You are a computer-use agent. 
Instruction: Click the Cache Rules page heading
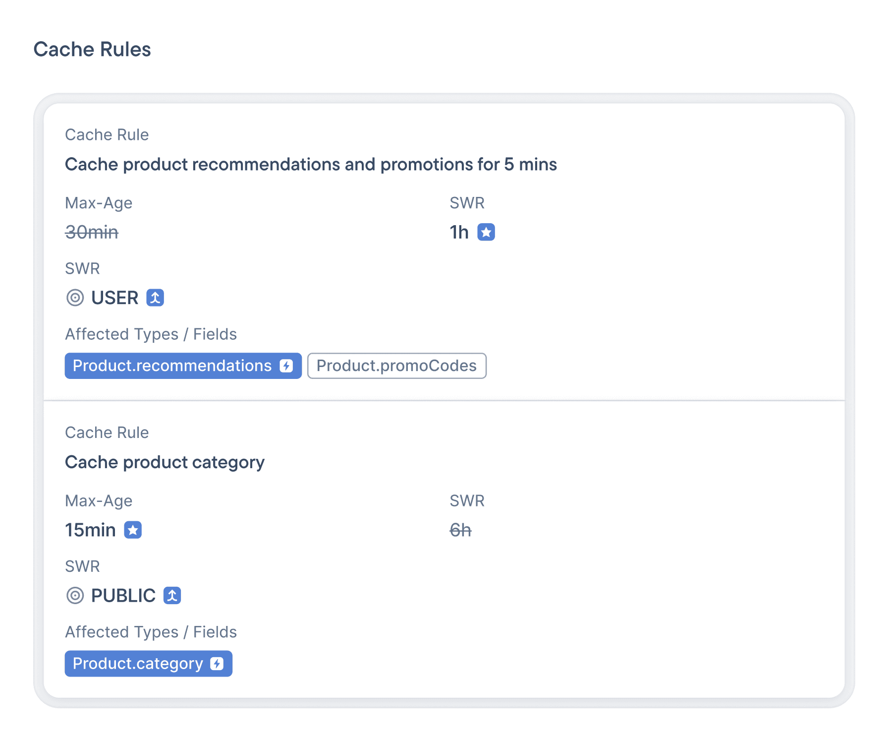click(x=92, y=50)
